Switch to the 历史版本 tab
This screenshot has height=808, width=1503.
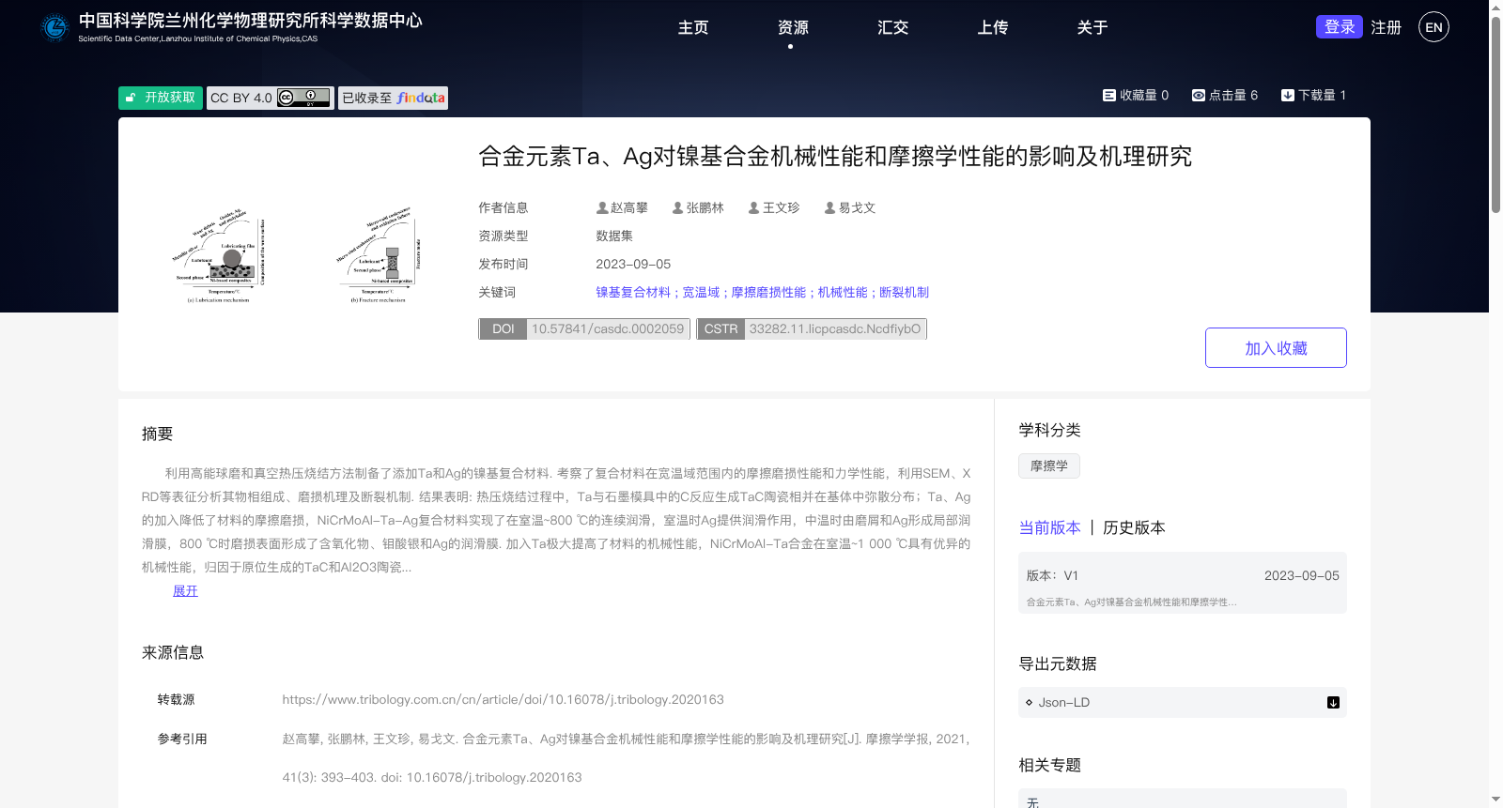1134,527
